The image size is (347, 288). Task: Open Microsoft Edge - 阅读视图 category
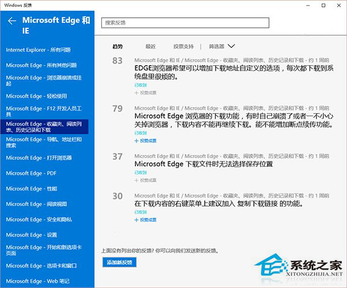tap(36, 204)
